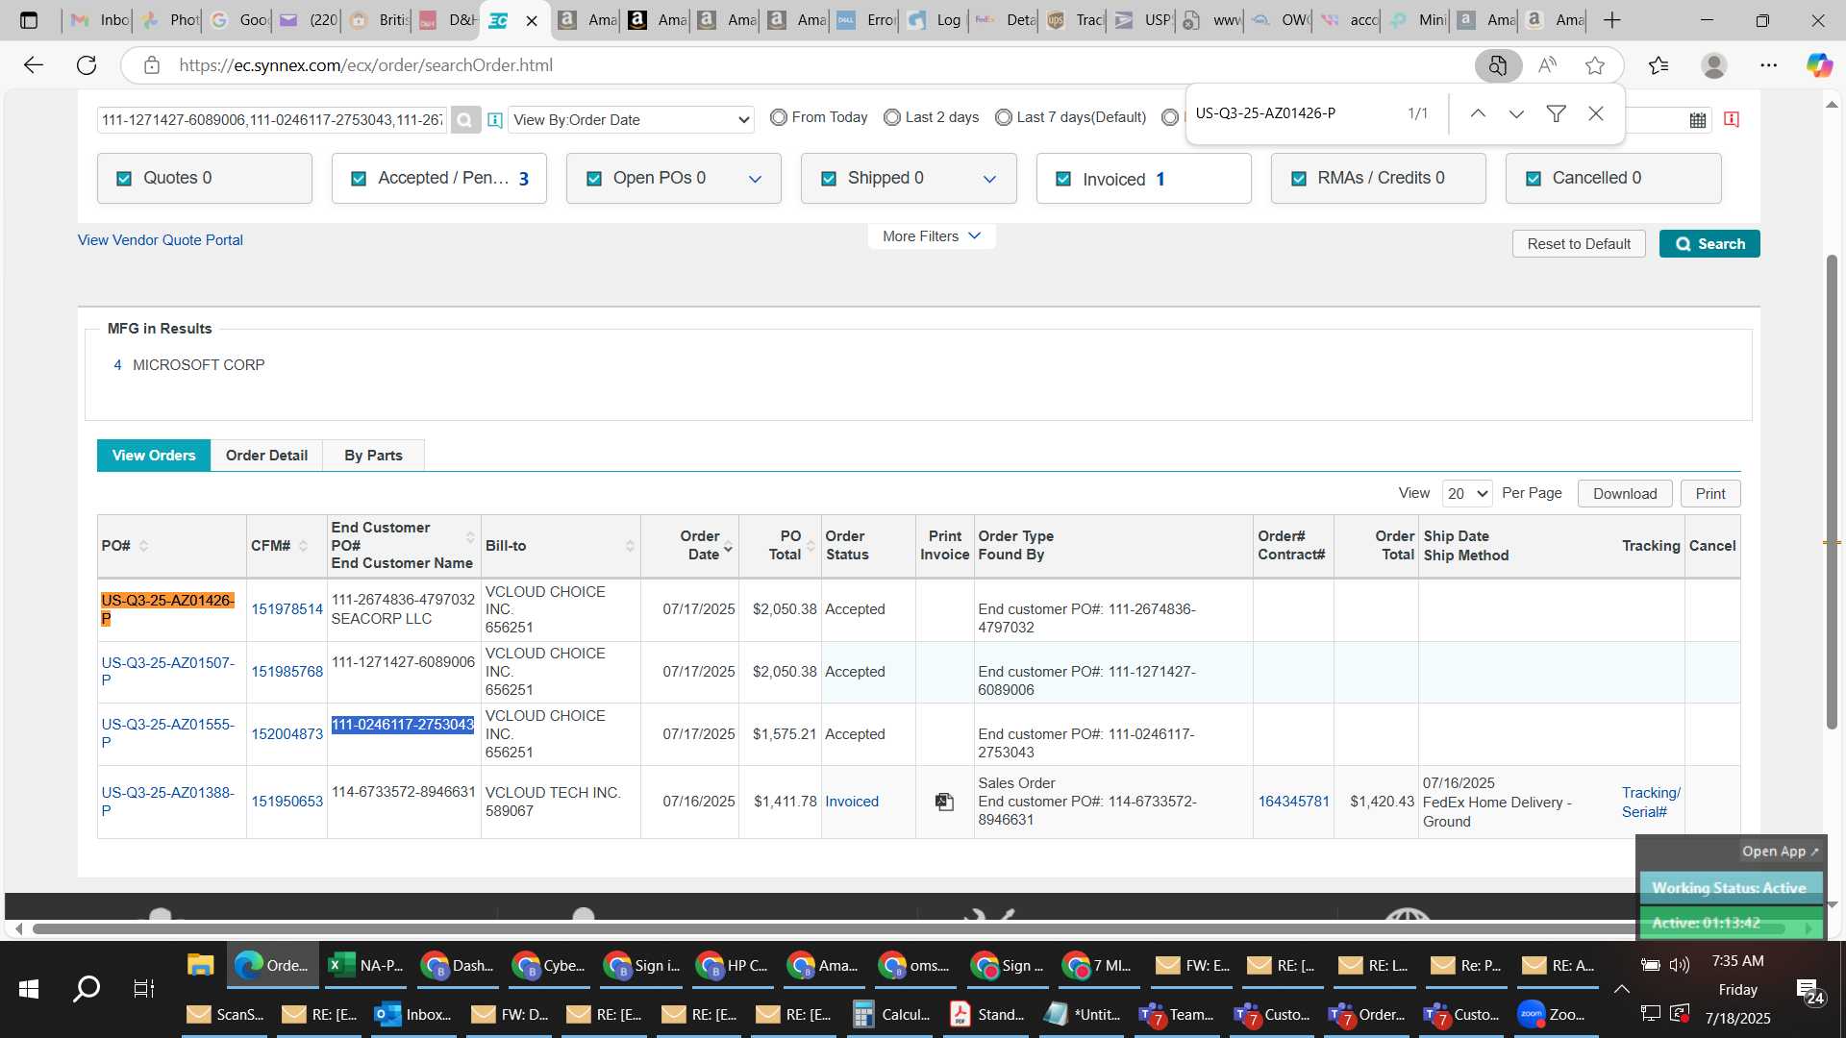Switch to View Orders tab
Screen dimensions: 1846x1038
(x=154, y=456)
